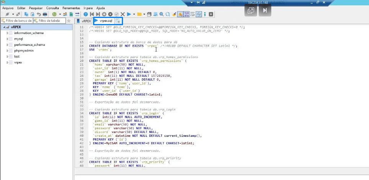Click the disconnect session plug icon

[18, 14]
